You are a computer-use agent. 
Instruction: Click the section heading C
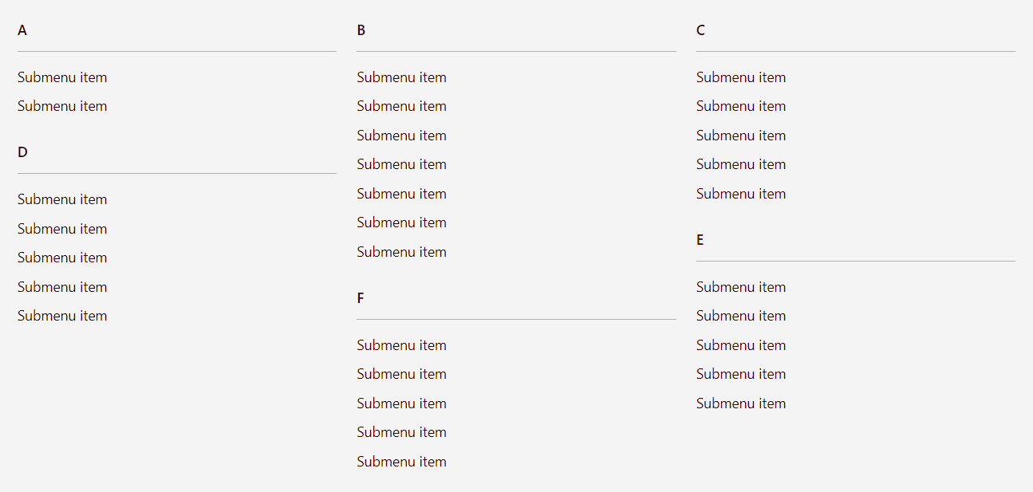tap(700, 30)
